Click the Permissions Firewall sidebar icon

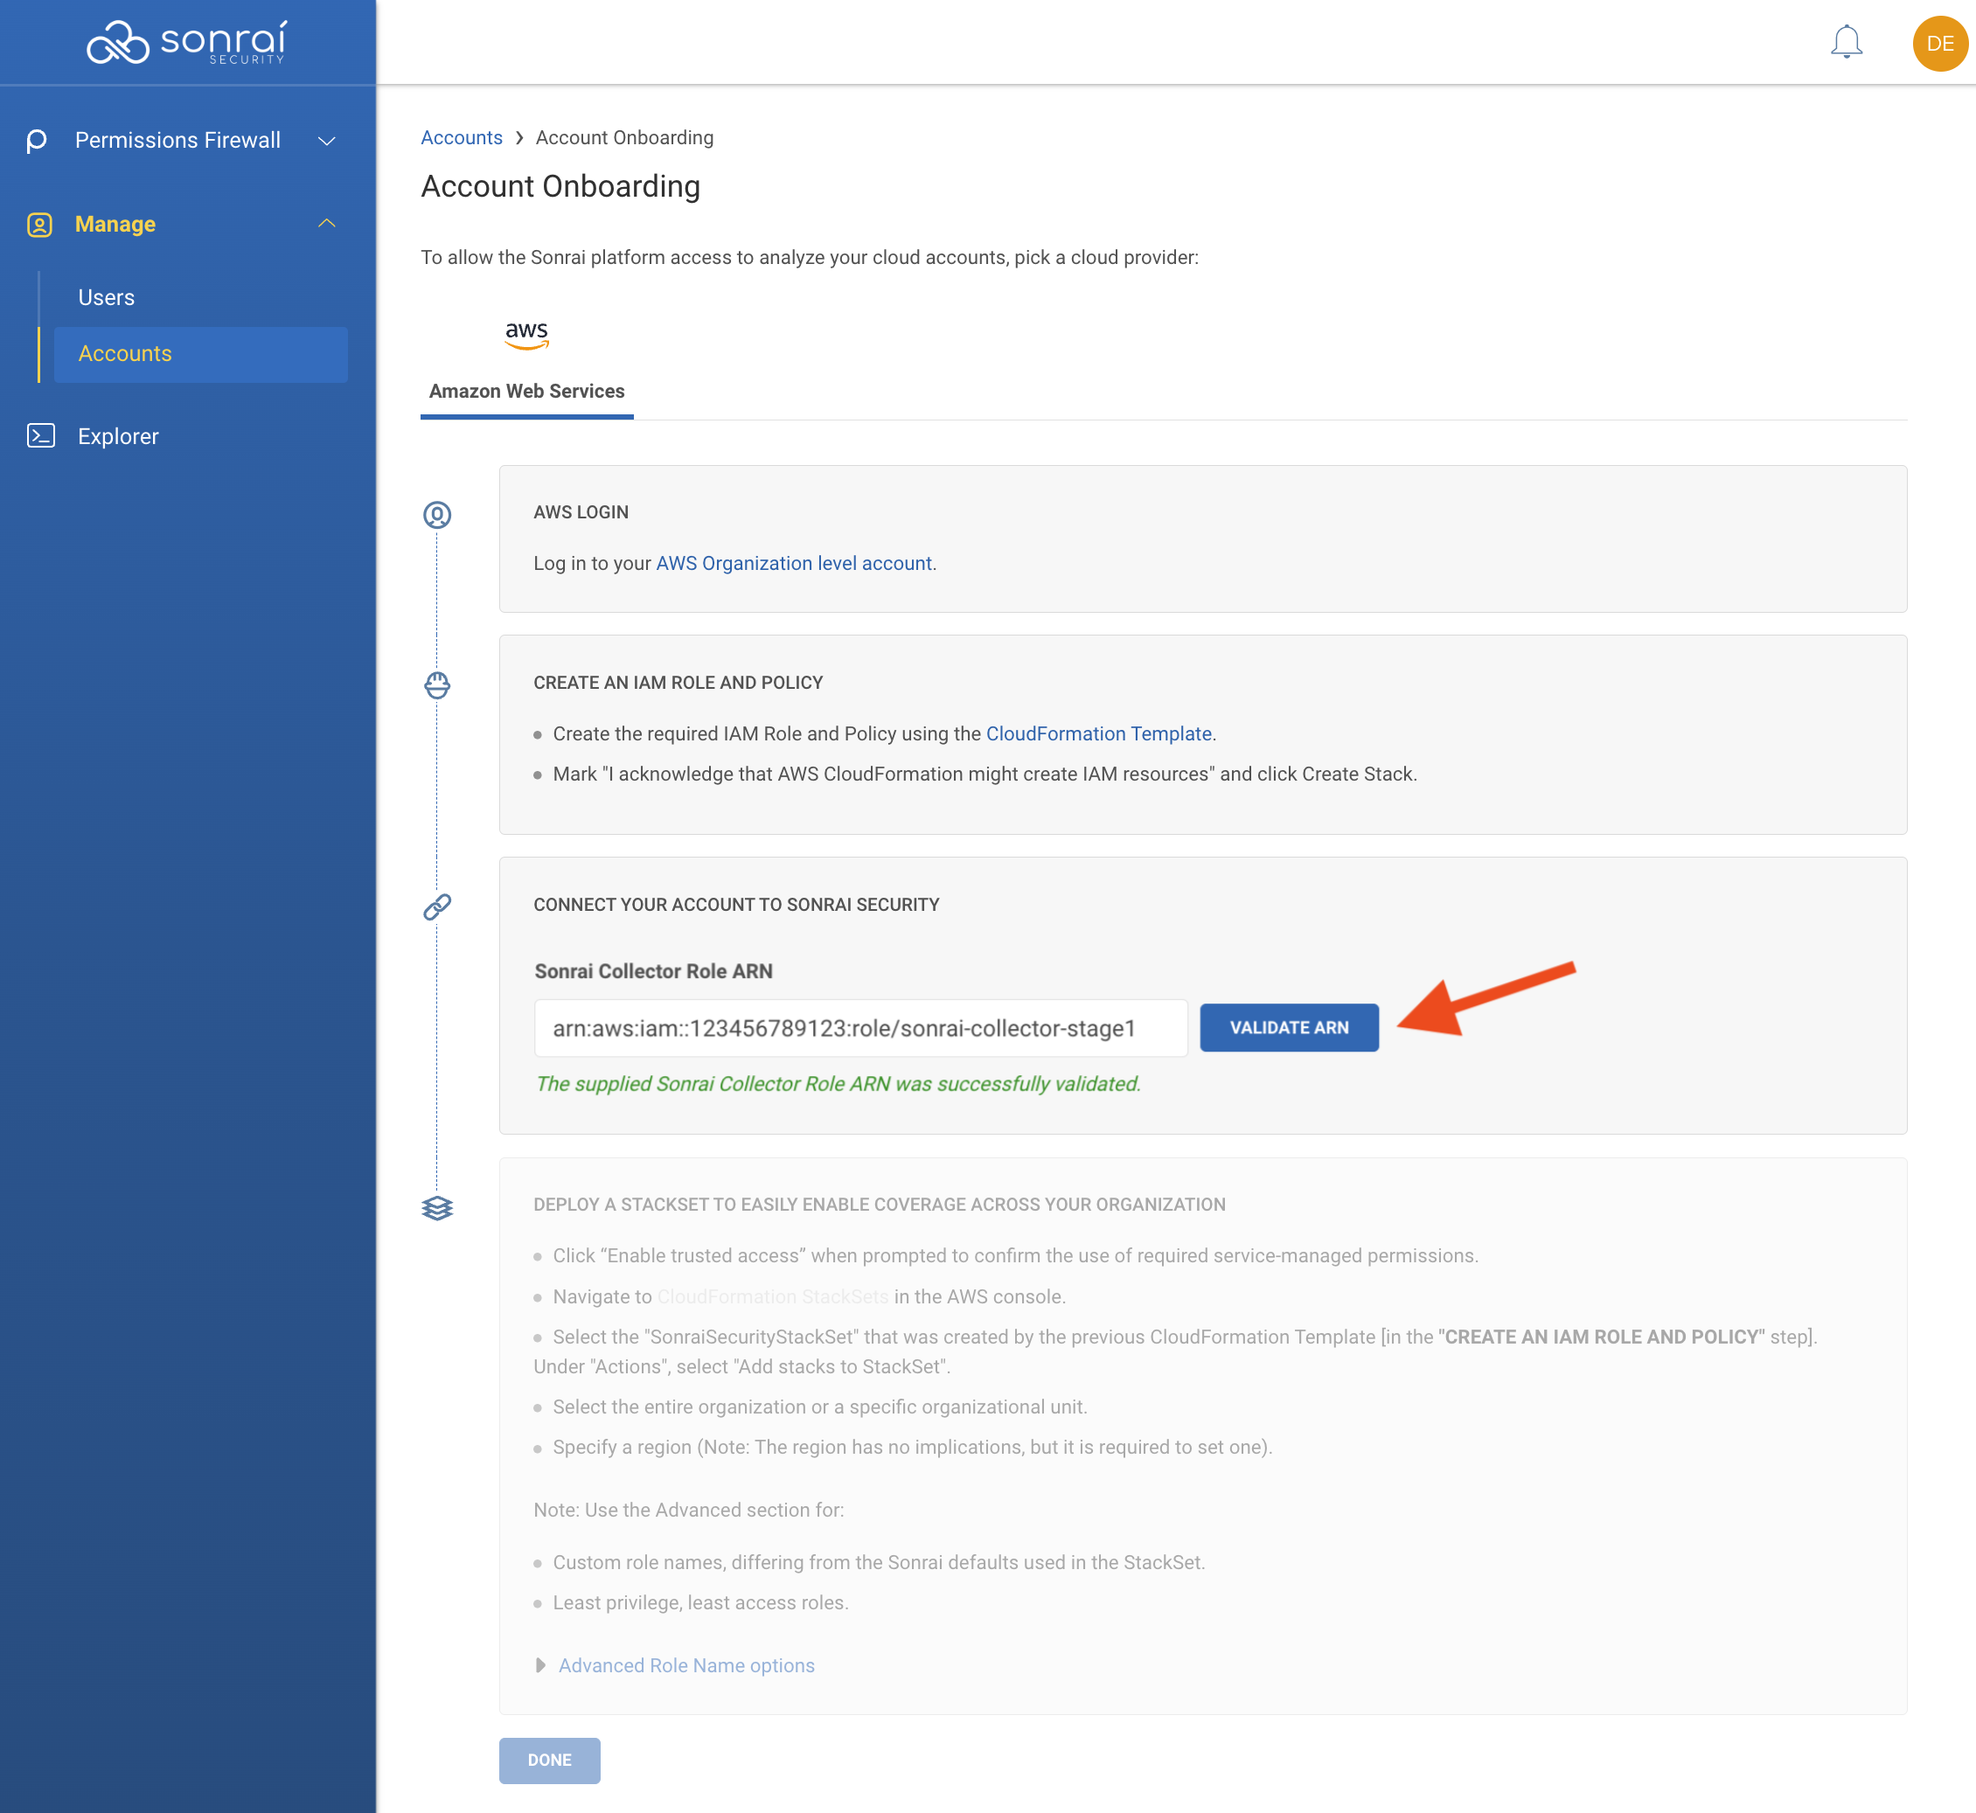(38, 140)
